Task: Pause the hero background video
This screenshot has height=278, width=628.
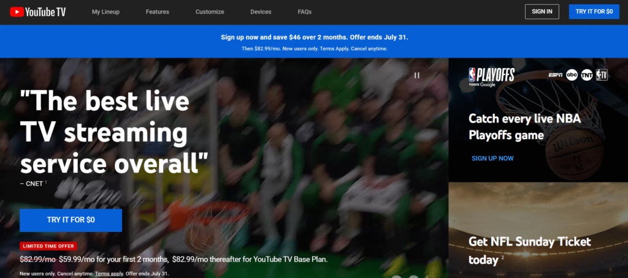Action: coord(417,75)
